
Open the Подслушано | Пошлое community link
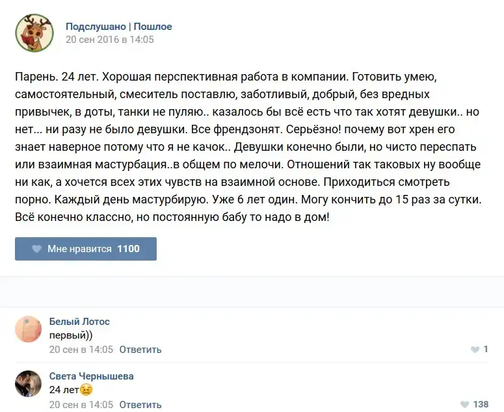[x=118, y=27]
